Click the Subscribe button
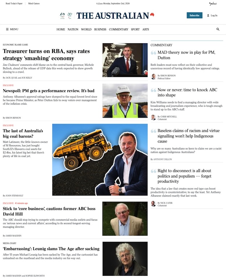 (x=194, y=15)
